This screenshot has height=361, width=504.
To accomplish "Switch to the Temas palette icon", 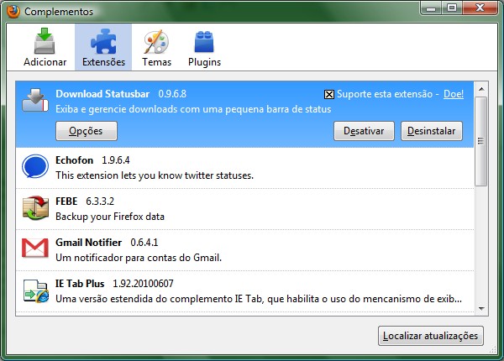I will tap(156, 42).
